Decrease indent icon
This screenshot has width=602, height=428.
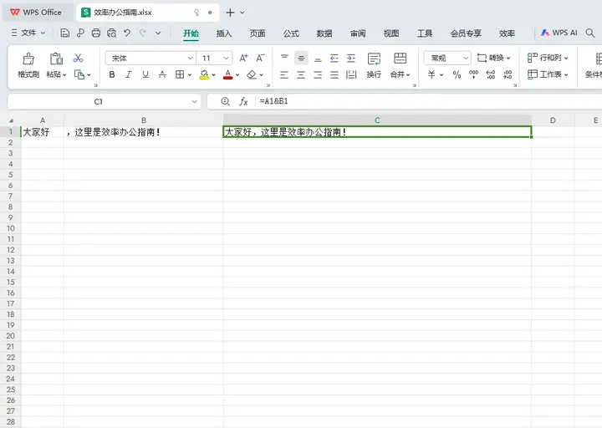pos(334,58)
